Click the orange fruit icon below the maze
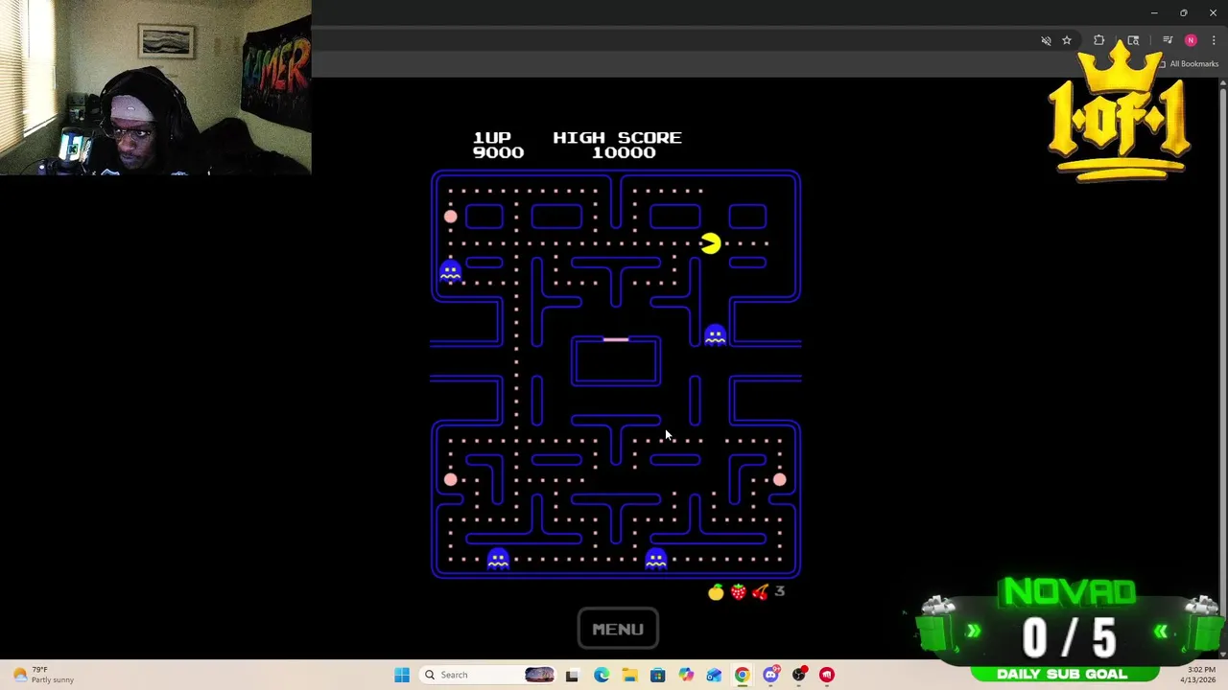The width and height of the screenshot is (1228, 690). [716, 592]
